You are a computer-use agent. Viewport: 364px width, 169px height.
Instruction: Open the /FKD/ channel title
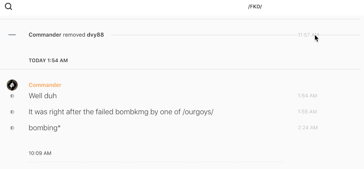tap(255, 7)
